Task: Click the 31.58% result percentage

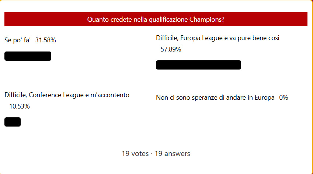Action: pos(45,40)
